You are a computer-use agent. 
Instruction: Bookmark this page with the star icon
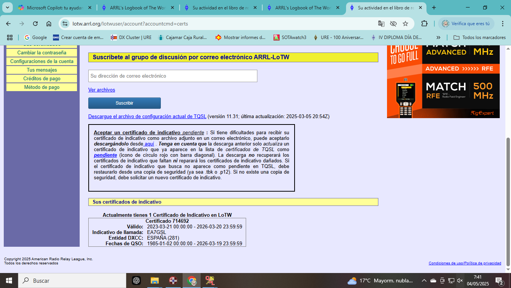tap(405, 24)
